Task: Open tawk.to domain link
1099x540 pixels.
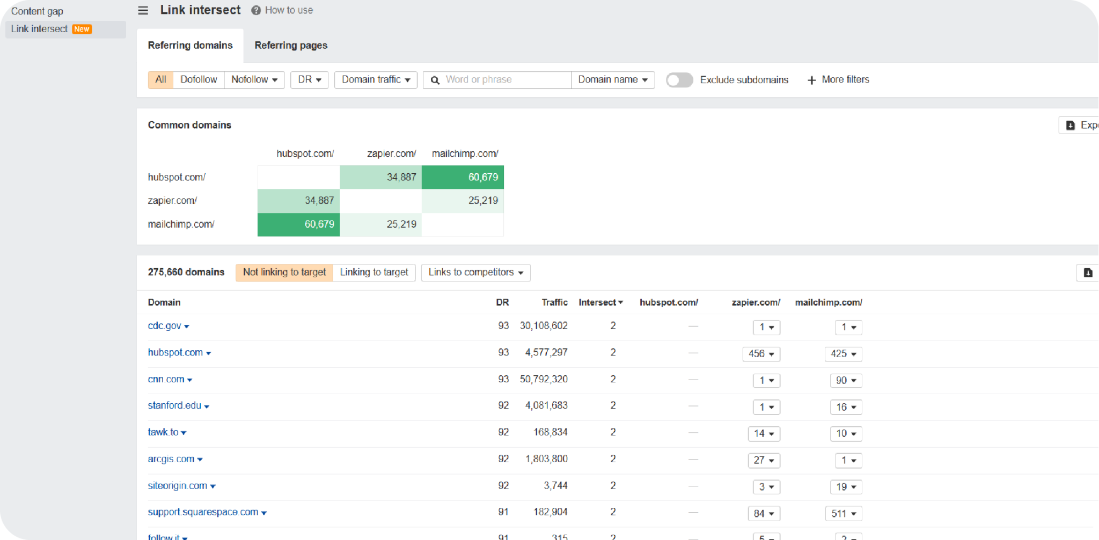Action: 163,432
